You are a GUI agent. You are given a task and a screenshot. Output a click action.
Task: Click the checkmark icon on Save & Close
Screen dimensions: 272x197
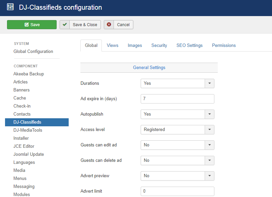tap(65, 25)
